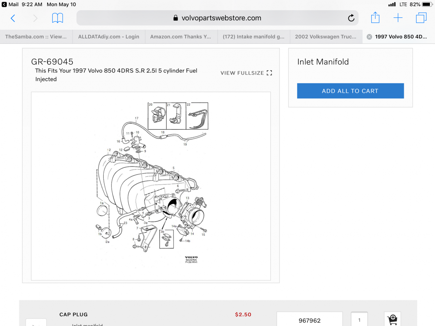Add Cap Plug to cart icon
Image resolution: width=435 pixels, height=326 pixels.
[x=392, y=319]
